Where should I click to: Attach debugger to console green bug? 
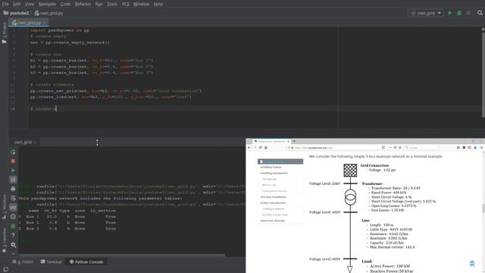pos(13,226)
